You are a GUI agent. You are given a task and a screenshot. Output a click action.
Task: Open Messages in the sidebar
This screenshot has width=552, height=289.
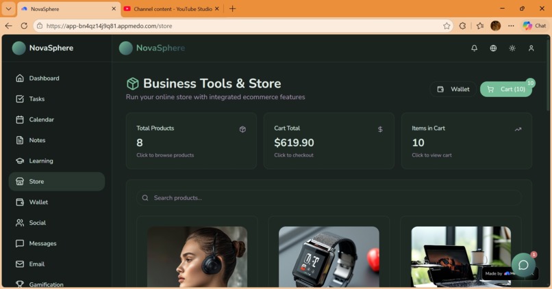57,243
